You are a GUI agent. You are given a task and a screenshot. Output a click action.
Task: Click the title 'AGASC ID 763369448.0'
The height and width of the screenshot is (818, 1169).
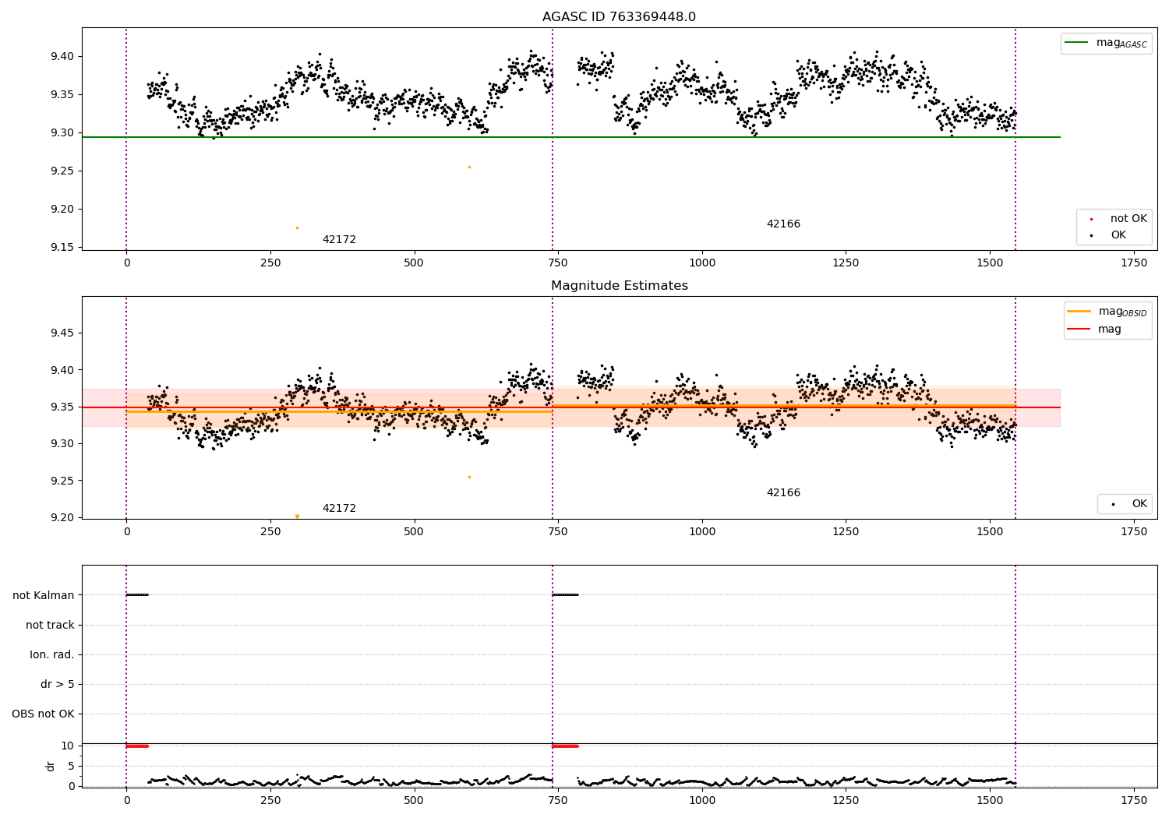619,17
